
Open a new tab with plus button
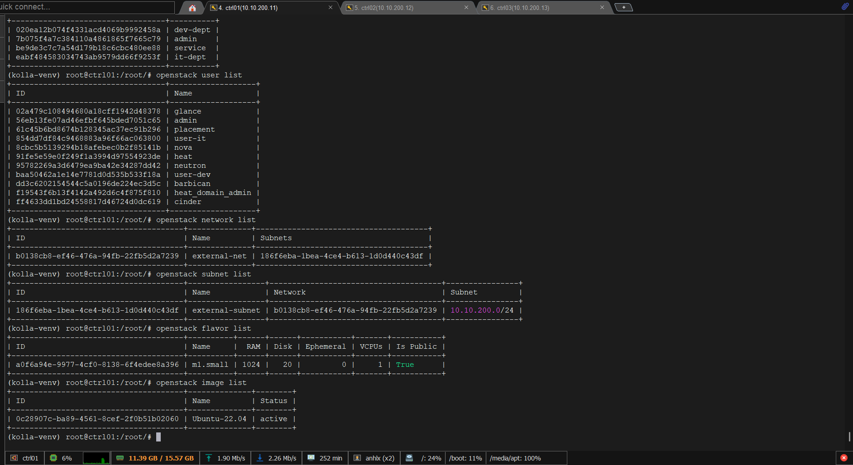click(623, 7)
